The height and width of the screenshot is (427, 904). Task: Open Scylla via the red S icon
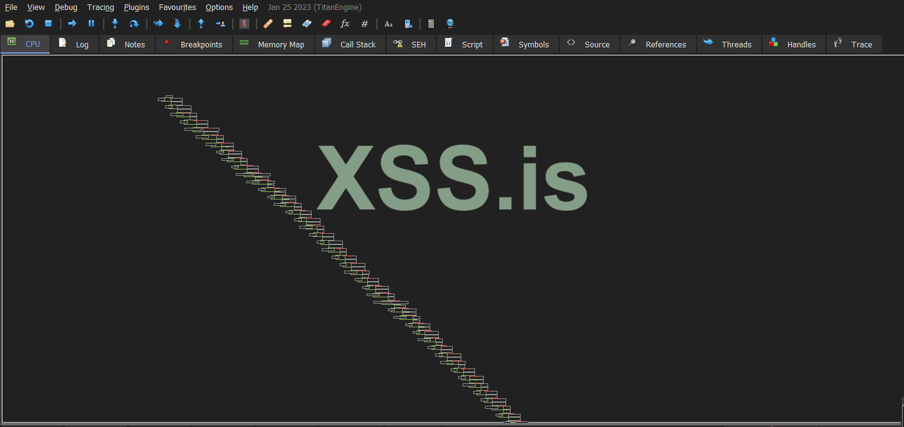(x=244, y=24)
